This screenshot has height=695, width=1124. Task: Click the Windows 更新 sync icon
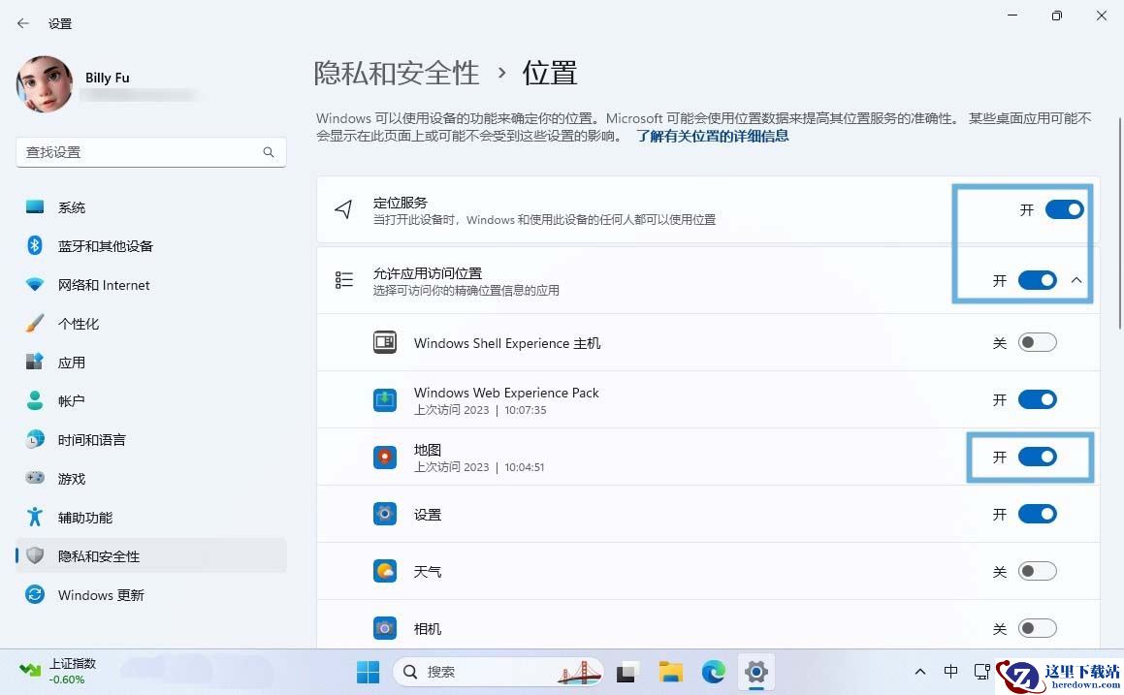click(x=34, y=594)
